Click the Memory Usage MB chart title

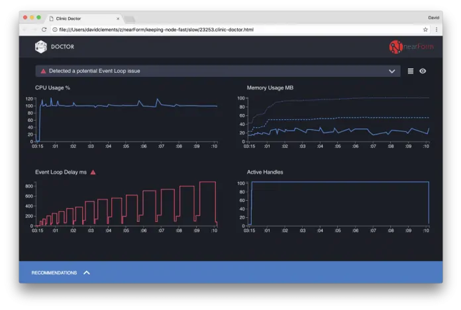(270, 87)
